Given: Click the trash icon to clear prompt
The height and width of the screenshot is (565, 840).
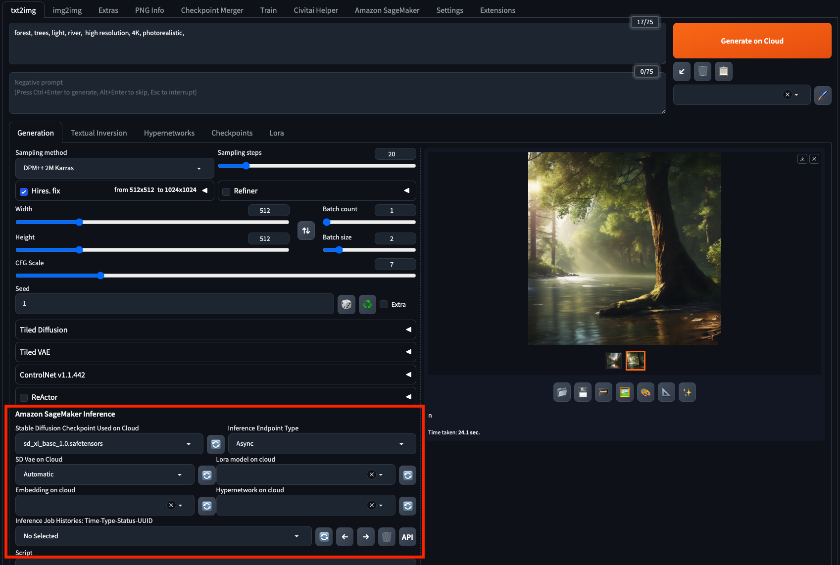Looking at the screenshot, I should (x=702, y=71).
